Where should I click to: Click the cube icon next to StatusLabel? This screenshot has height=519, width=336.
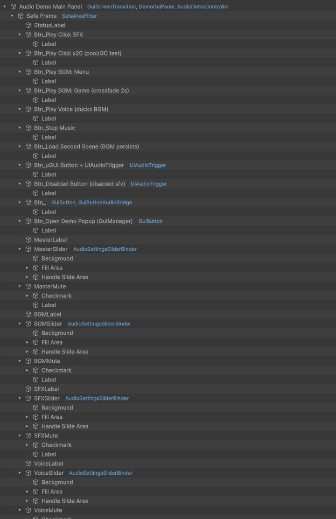pos(28,25)
